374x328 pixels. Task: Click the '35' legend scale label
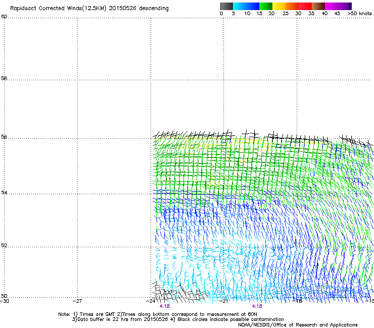[x=311, y=14]
